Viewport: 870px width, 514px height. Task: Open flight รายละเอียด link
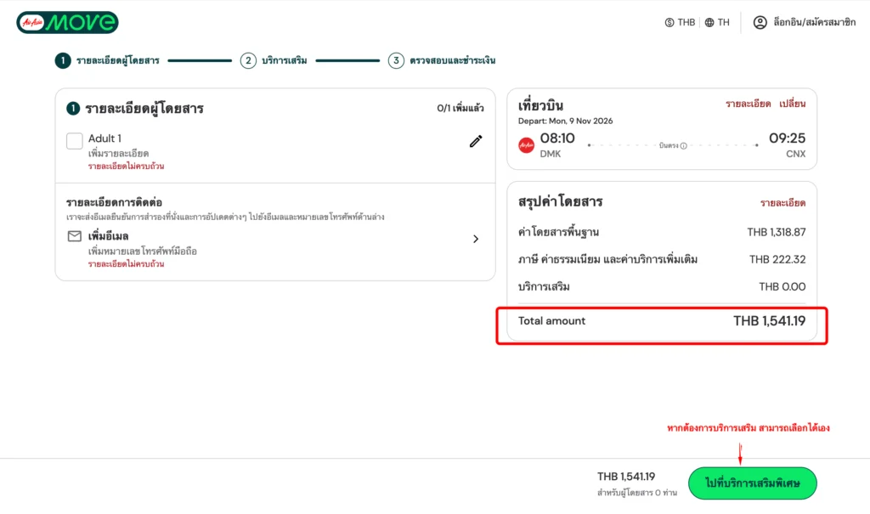click(748, 104)
